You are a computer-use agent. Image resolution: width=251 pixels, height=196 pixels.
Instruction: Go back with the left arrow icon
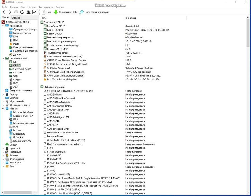tap(4, 12)
